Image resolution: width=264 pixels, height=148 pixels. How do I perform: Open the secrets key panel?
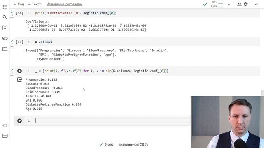click(5, 38)
